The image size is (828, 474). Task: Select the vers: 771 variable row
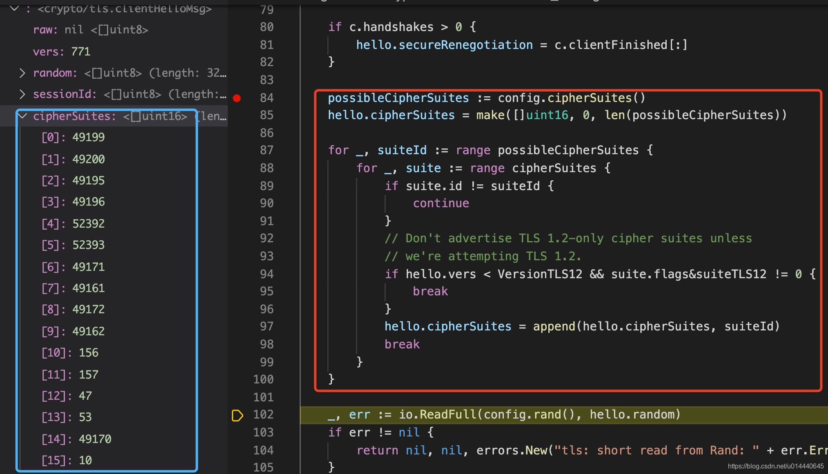click(62, 52)
